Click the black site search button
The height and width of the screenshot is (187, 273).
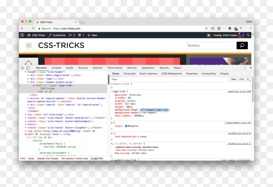(x=242, y=45)
